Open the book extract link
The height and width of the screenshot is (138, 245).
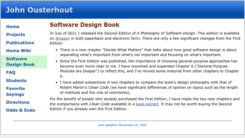(147, 104)
